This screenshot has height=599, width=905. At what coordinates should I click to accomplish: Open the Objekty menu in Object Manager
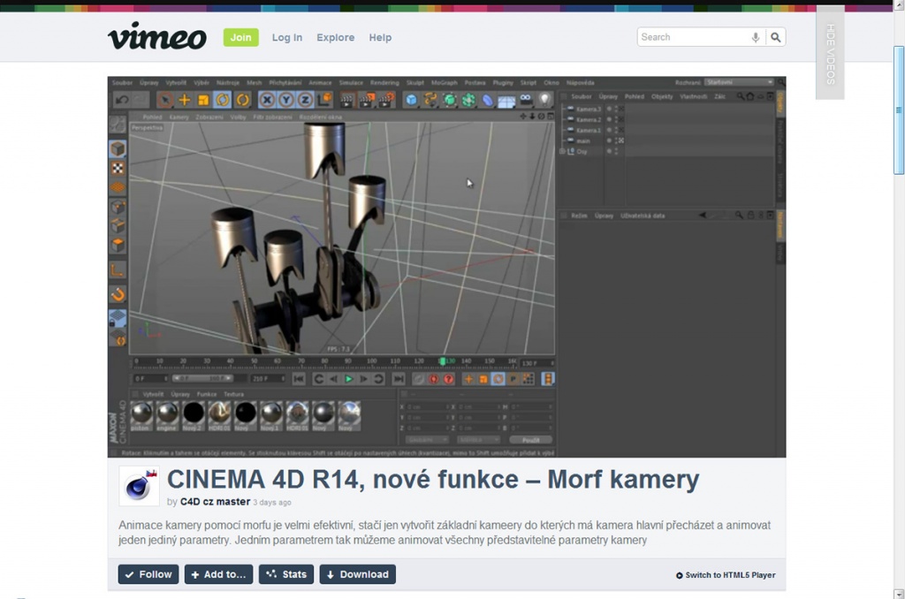tap(662, 96)
